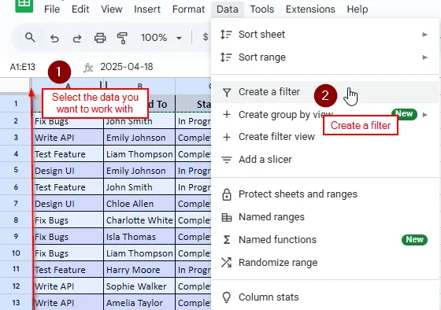
Task: Open the Tools menu
Action: 261,9
